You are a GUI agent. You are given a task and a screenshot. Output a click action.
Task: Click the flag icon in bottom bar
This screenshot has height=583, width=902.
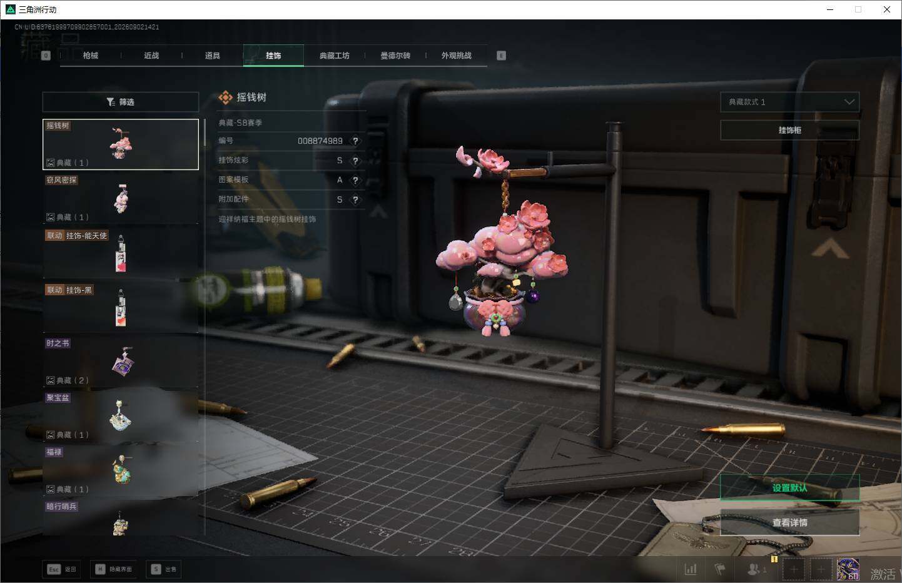tap(720, 569)
